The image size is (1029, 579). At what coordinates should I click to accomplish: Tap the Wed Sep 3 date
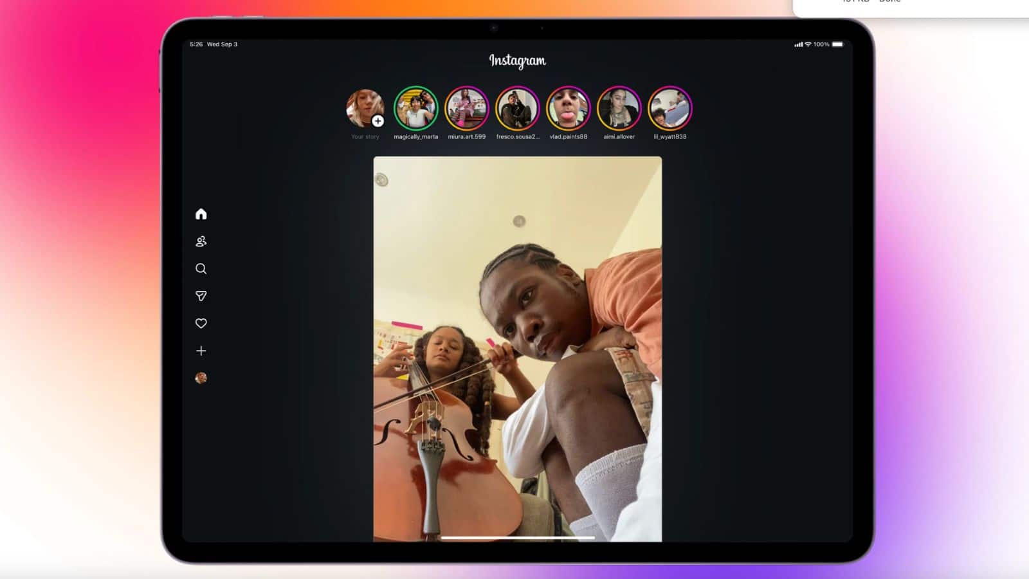coord(222,44)
